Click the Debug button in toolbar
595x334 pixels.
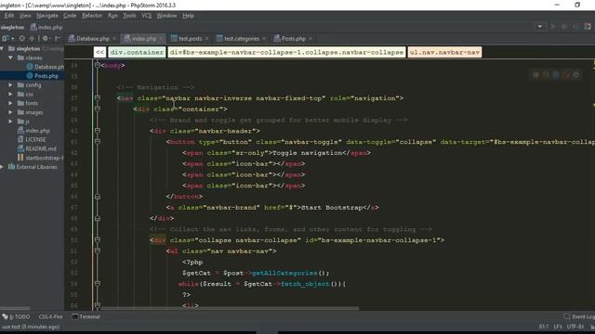coord(564,27)
